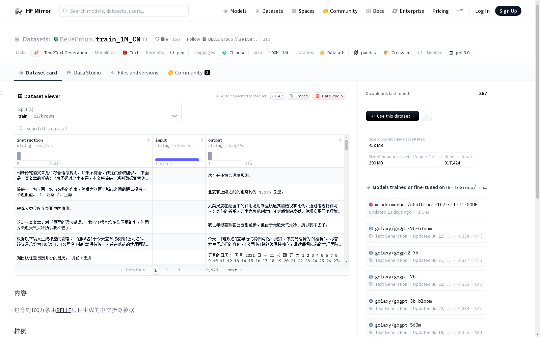This screenshot has height=337, width=540.
Task: Click the API button in Dataset Viewer
Action: click(x=278, y=96)
